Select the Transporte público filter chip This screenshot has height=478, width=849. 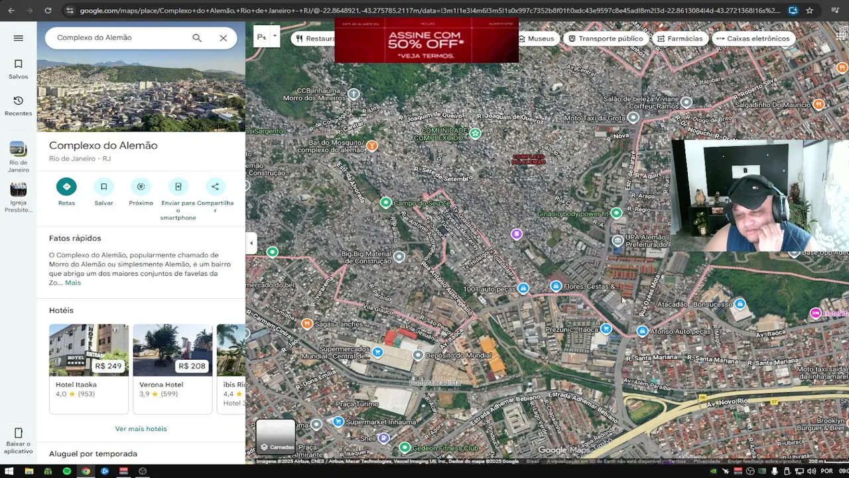tap(606, 39)
